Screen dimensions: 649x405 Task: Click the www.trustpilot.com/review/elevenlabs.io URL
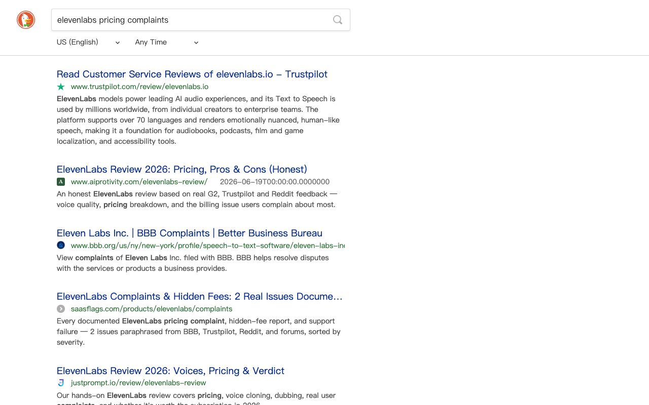[x=139, y=87]
